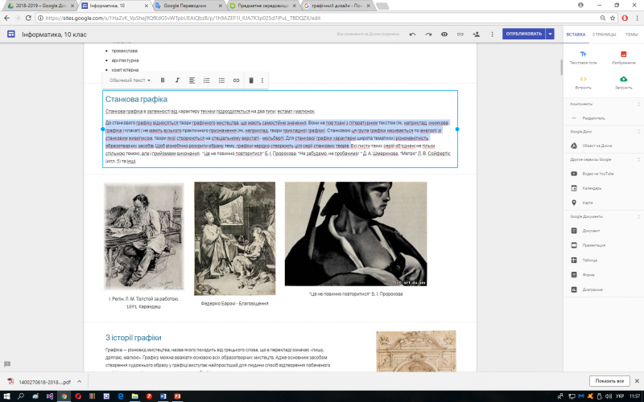Viewport: 644px width, 402px height.
Task: Create a numbered list
Action: [x=207, y=80]
